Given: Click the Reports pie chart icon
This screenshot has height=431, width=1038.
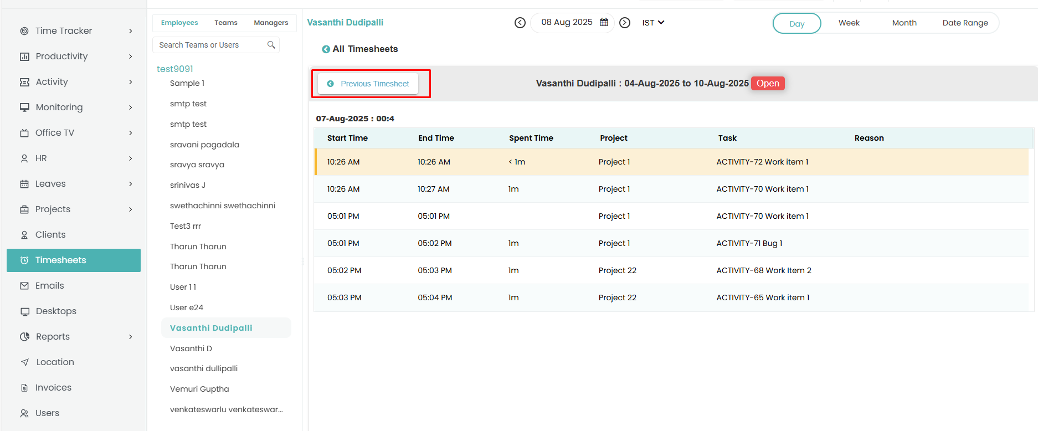Looking at the screenshot, I should pyautogui.click(x=24, y=337).
